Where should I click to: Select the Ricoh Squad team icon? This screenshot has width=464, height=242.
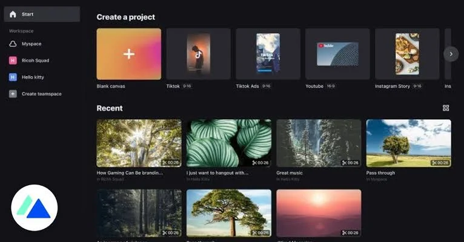13,60
